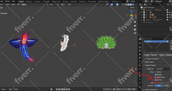Open the Keying dropdown in timeline
The height and width of the screenshot is (91, 172).
[4, 89]
